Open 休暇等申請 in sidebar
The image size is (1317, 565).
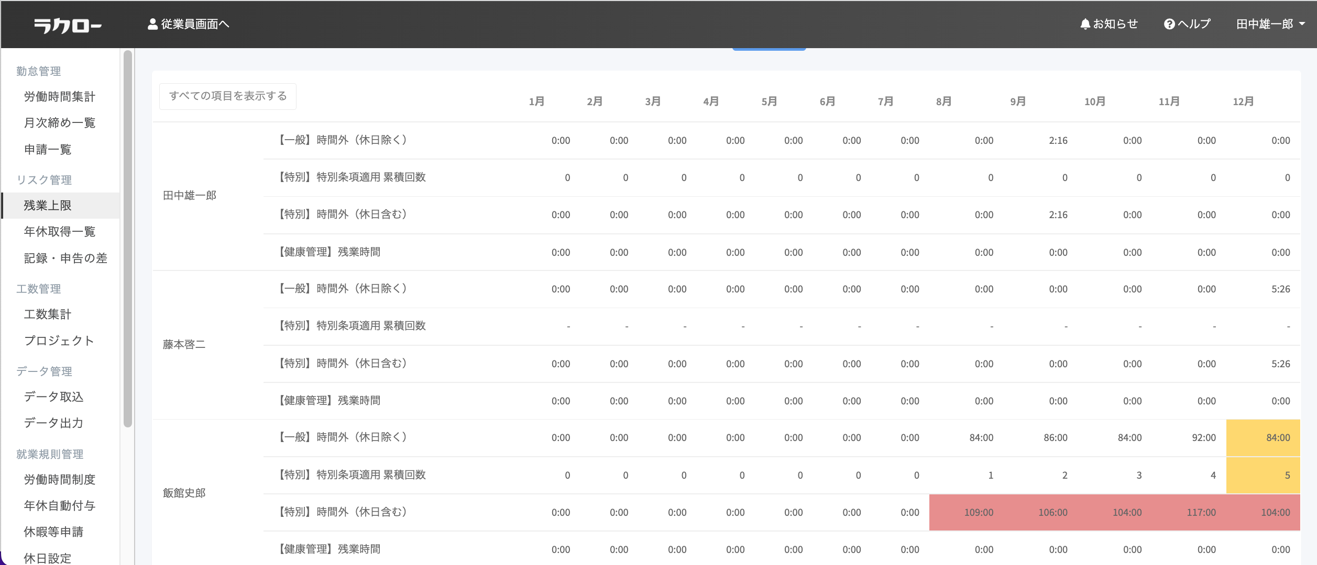[53, 532]
